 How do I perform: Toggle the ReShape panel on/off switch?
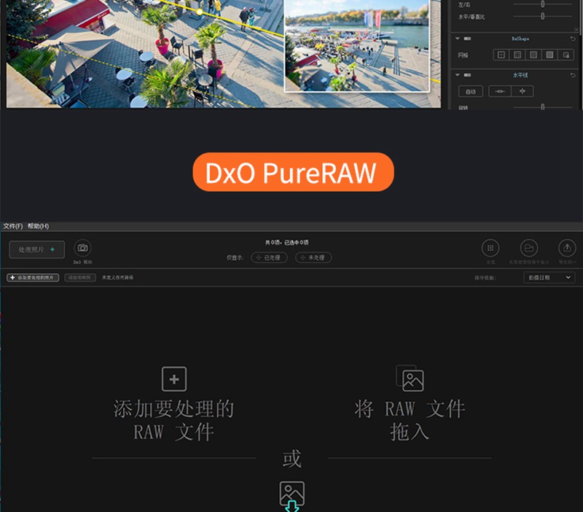click(468, 38)
